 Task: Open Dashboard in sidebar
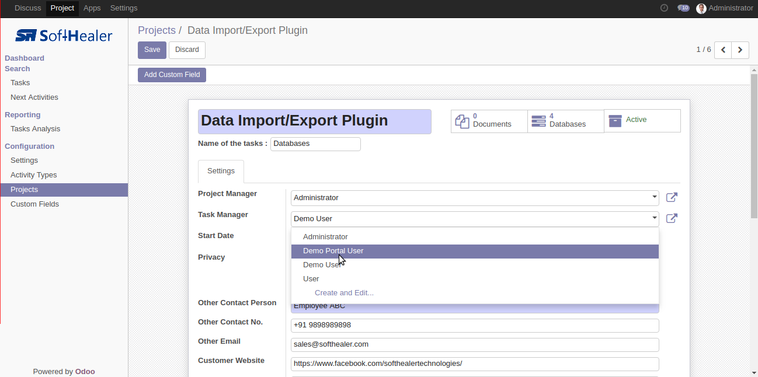point(25,58)
